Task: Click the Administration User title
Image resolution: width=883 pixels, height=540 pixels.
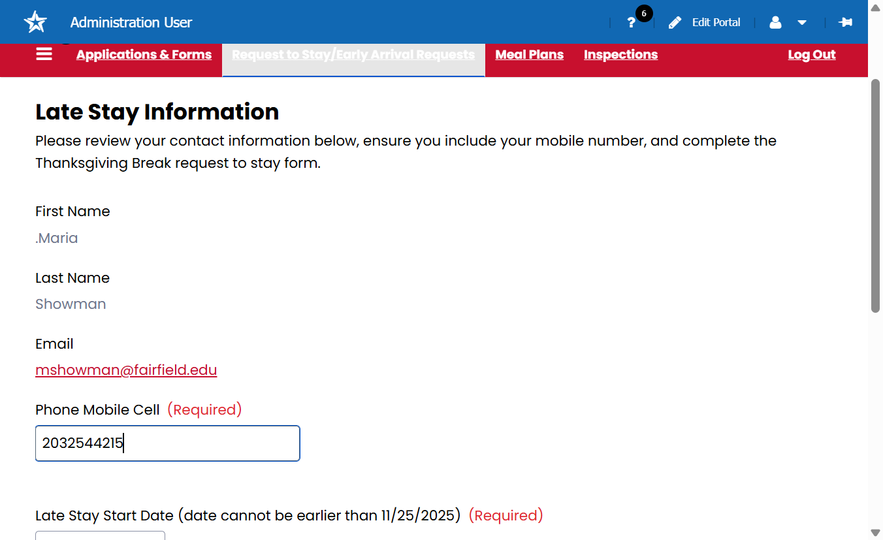Action: click(x=131, y=22)
